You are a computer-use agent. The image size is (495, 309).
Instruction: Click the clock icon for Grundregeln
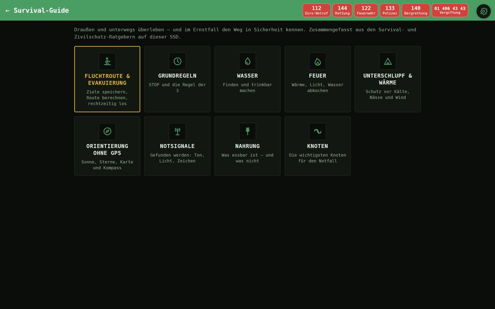pos(177,61)
